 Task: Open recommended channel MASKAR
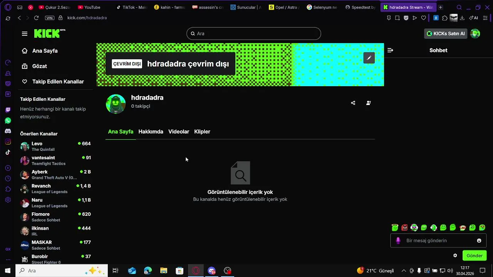pos(55,245)
